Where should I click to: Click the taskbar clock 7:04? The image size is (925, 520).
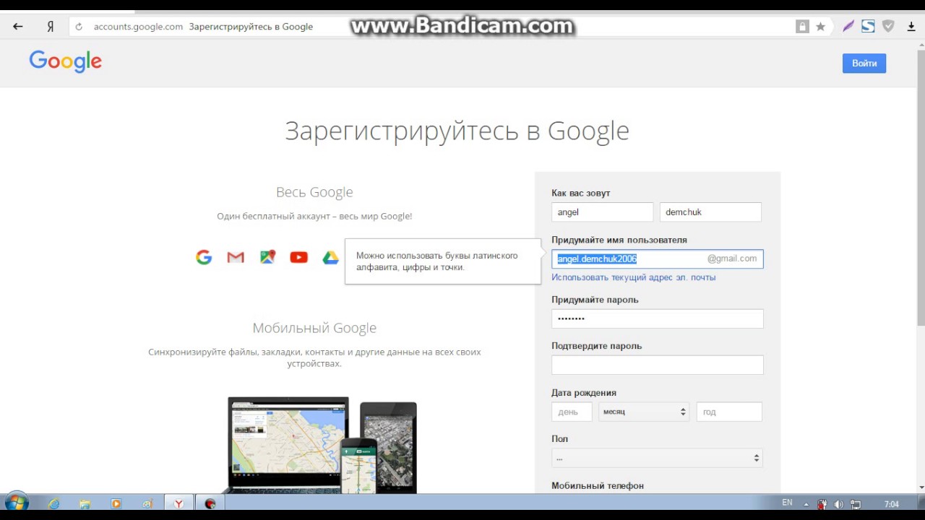tap(892, 504)
